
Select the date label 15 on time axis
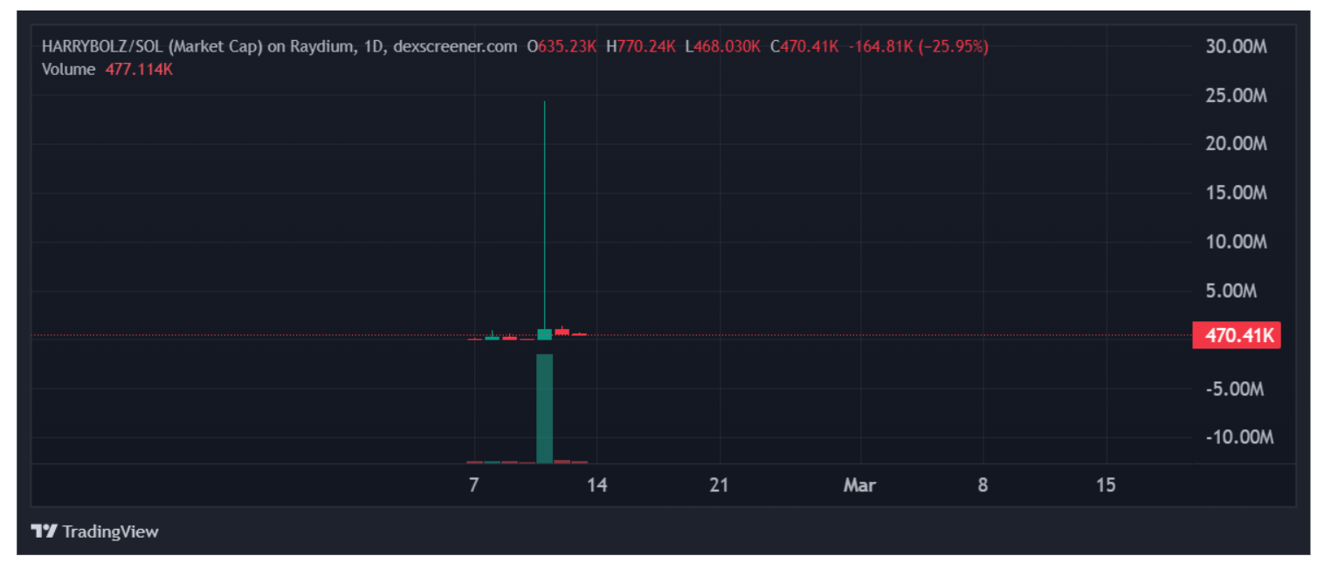click(x=1106, y=485)
